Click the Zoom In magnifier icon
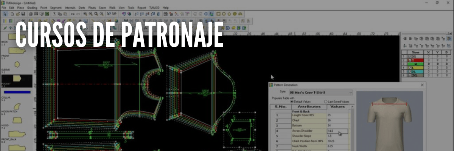 (85, 14)
